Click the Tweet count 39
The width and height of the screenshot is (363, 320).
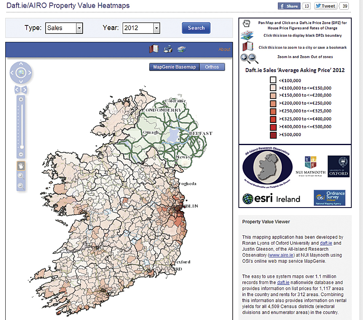[x=345, y=6]
